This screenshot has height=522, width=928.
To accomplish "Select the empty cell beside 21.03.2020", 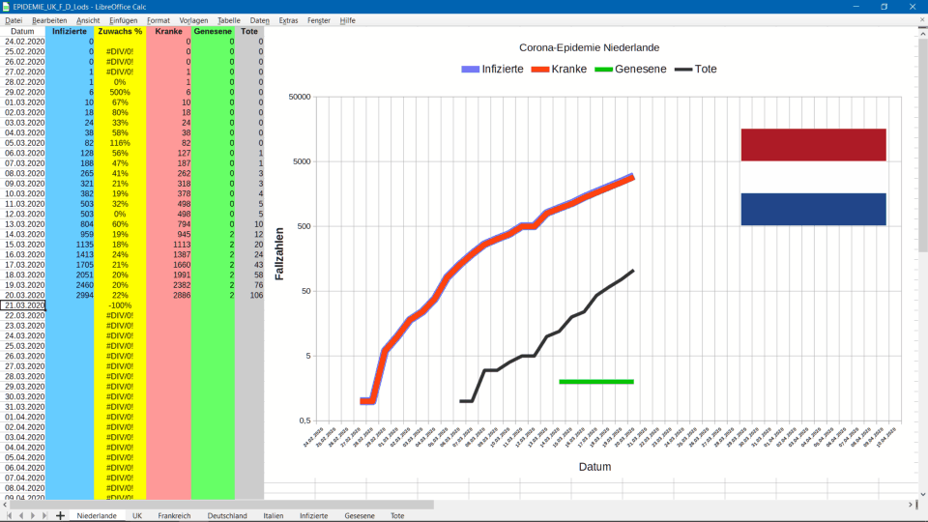I will coord(70,305).
